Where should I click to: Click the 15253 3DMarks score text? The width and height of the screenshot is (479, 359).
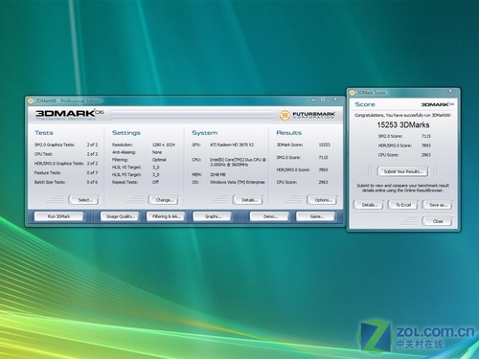(403, 124)
